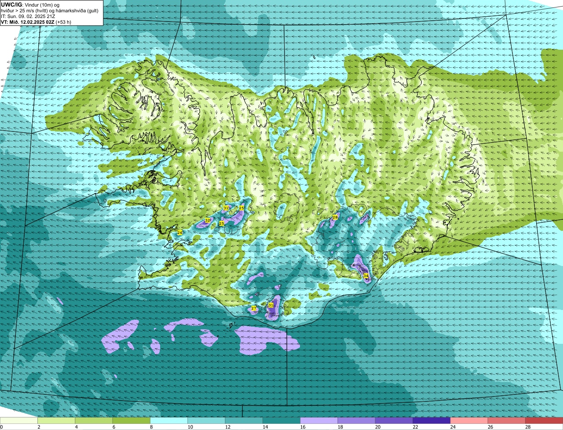
Task: Click the gust label 31 nearest label 32
Action: point(226,208)
